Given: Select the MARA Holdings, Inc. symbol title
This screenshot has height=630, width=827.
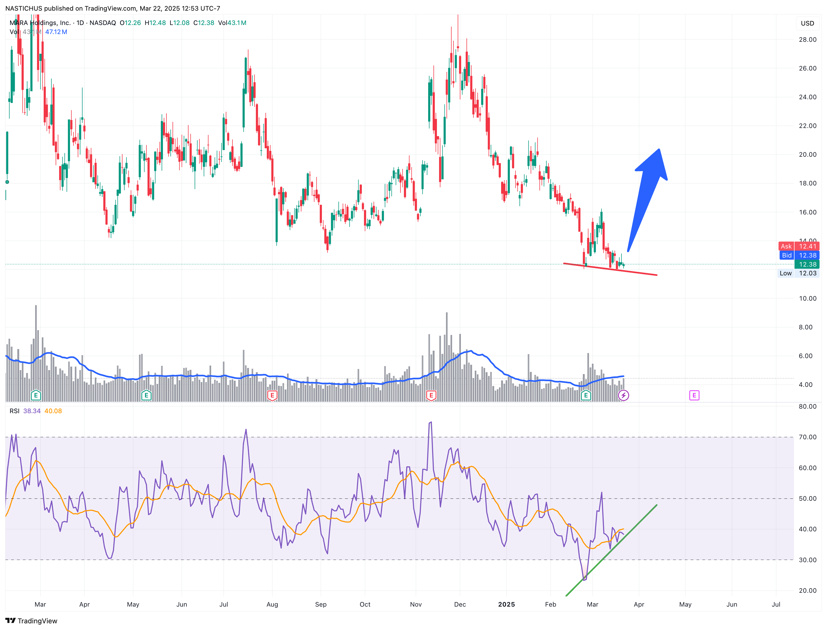Looking at the screenshot, I should pyautogui.click(x=40, y=23).
